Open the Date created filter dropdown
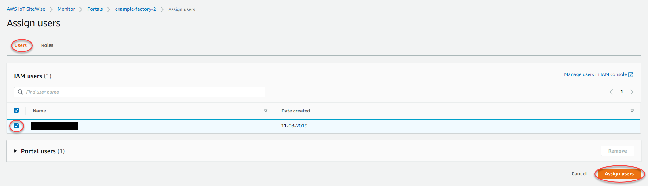 [632, 111]
